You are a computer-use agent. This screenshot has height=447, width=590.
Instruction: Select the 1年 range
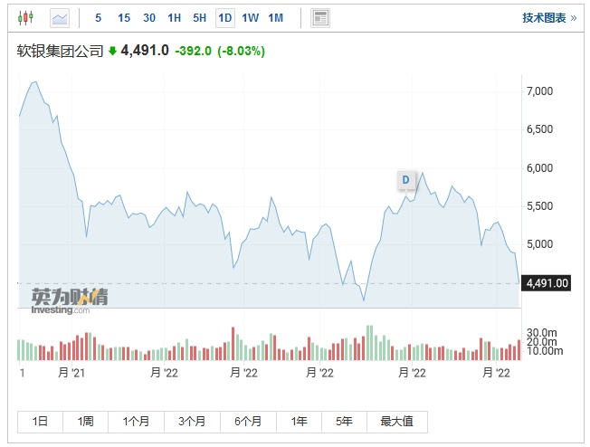(300, 422)
